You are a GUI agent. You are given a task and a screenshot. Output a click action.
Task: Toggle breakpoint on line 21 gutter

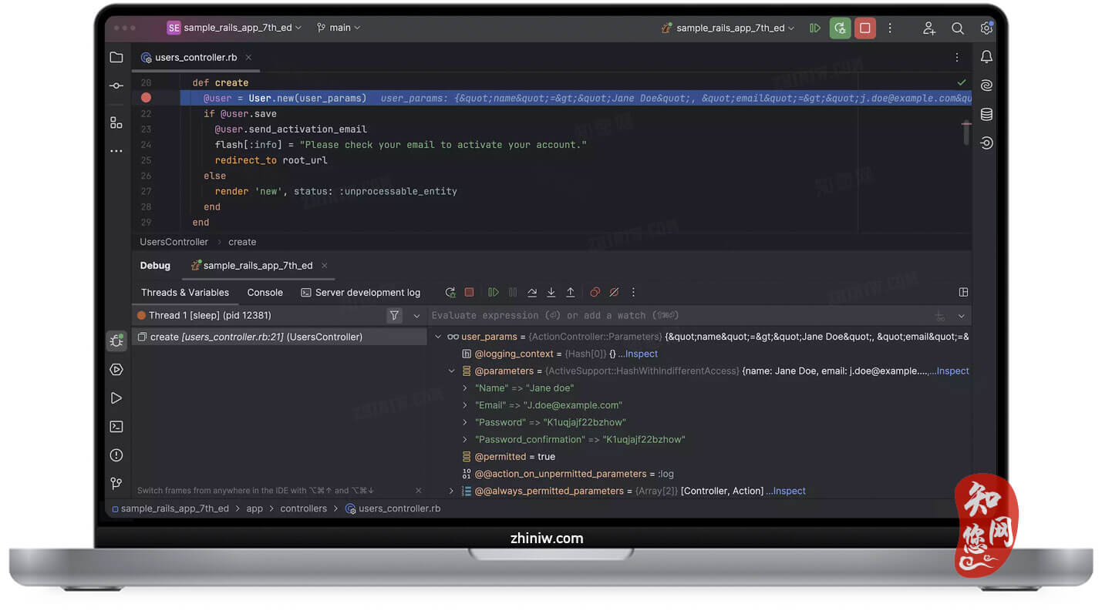coord(146,98)
